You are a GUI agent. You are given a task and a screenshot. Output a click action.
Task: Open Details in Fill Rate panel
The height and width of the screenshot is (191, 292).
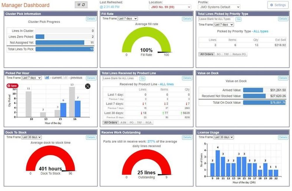187,19
